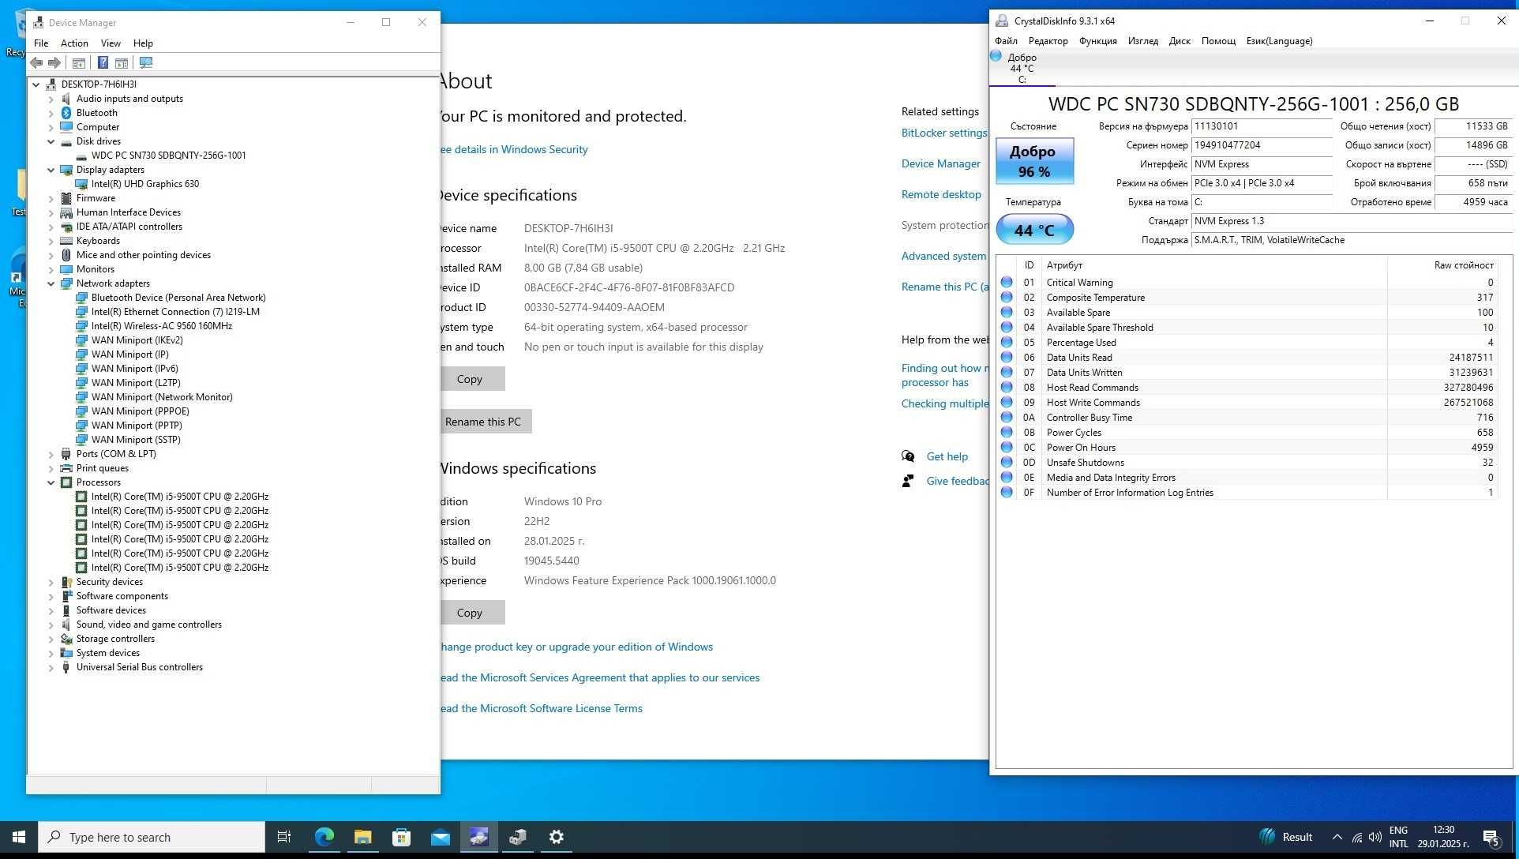The height and width of the screenshot is (859, 1519).
Task: Click the Bluetooth icon in device tree
Action: pyautogui.click(x=66, y=113)
